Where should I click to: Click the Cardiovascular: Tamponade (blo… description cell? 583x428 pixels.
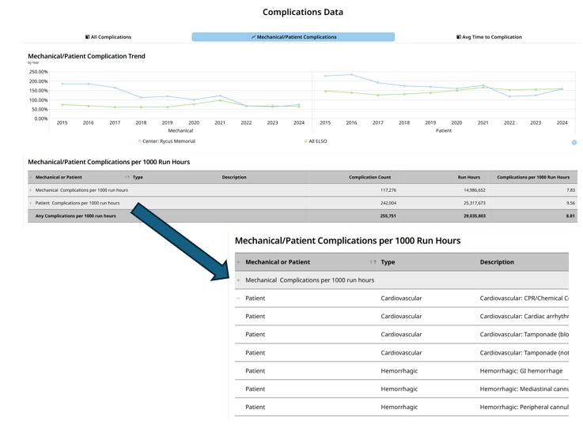(x=524, y=335)
